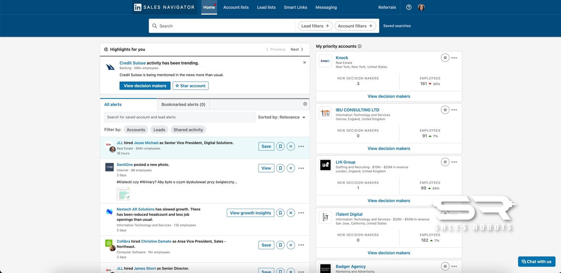The width and height of the screenshot is (561, 273).
Task: Open the profile avatar menu
Action: [421, 7]
